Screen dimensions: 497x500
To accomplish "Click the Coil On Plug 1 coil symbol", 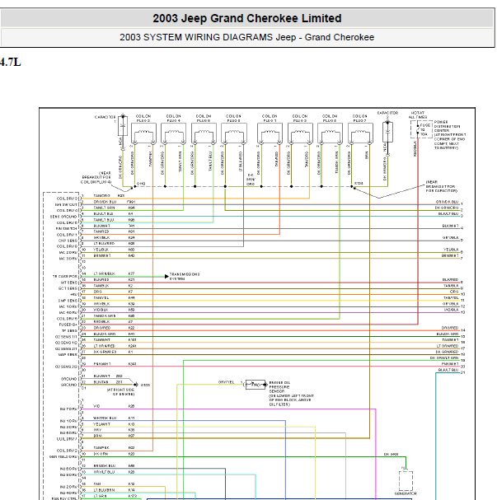I will point(270,133).
